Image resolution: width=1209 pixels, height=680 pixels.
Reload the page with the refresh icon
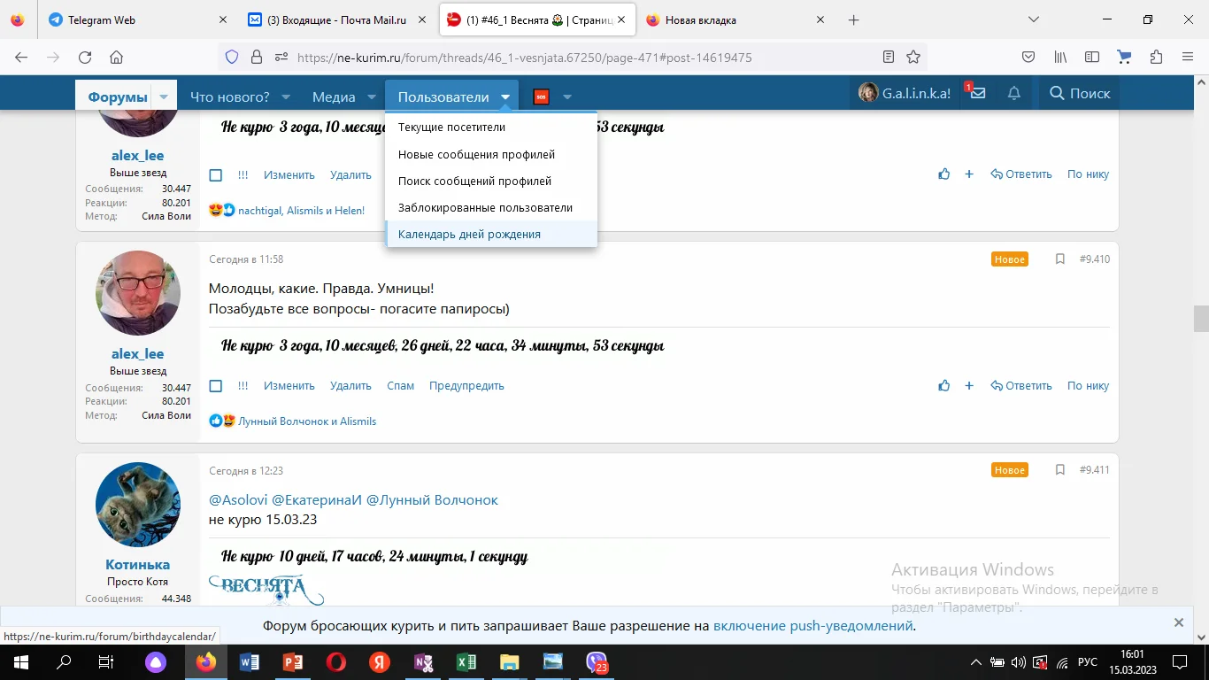85,57
